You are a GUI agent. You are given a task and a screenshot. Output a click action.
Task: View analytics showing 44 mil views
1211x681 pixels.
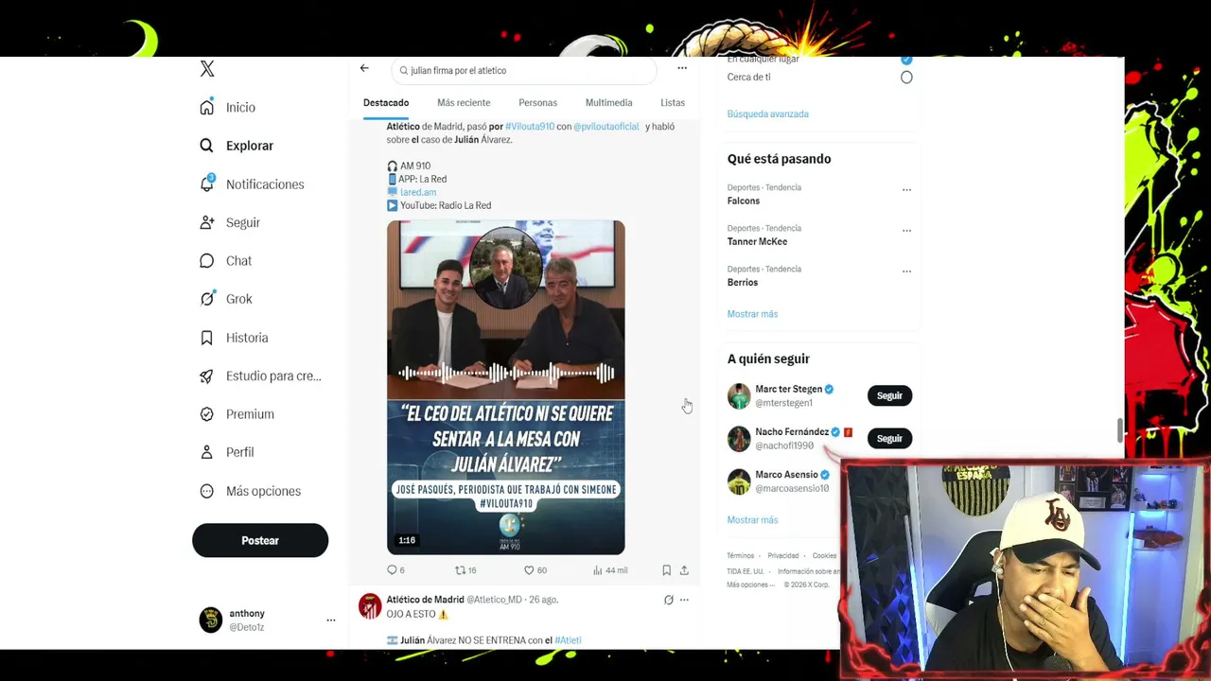pos(610,570)
